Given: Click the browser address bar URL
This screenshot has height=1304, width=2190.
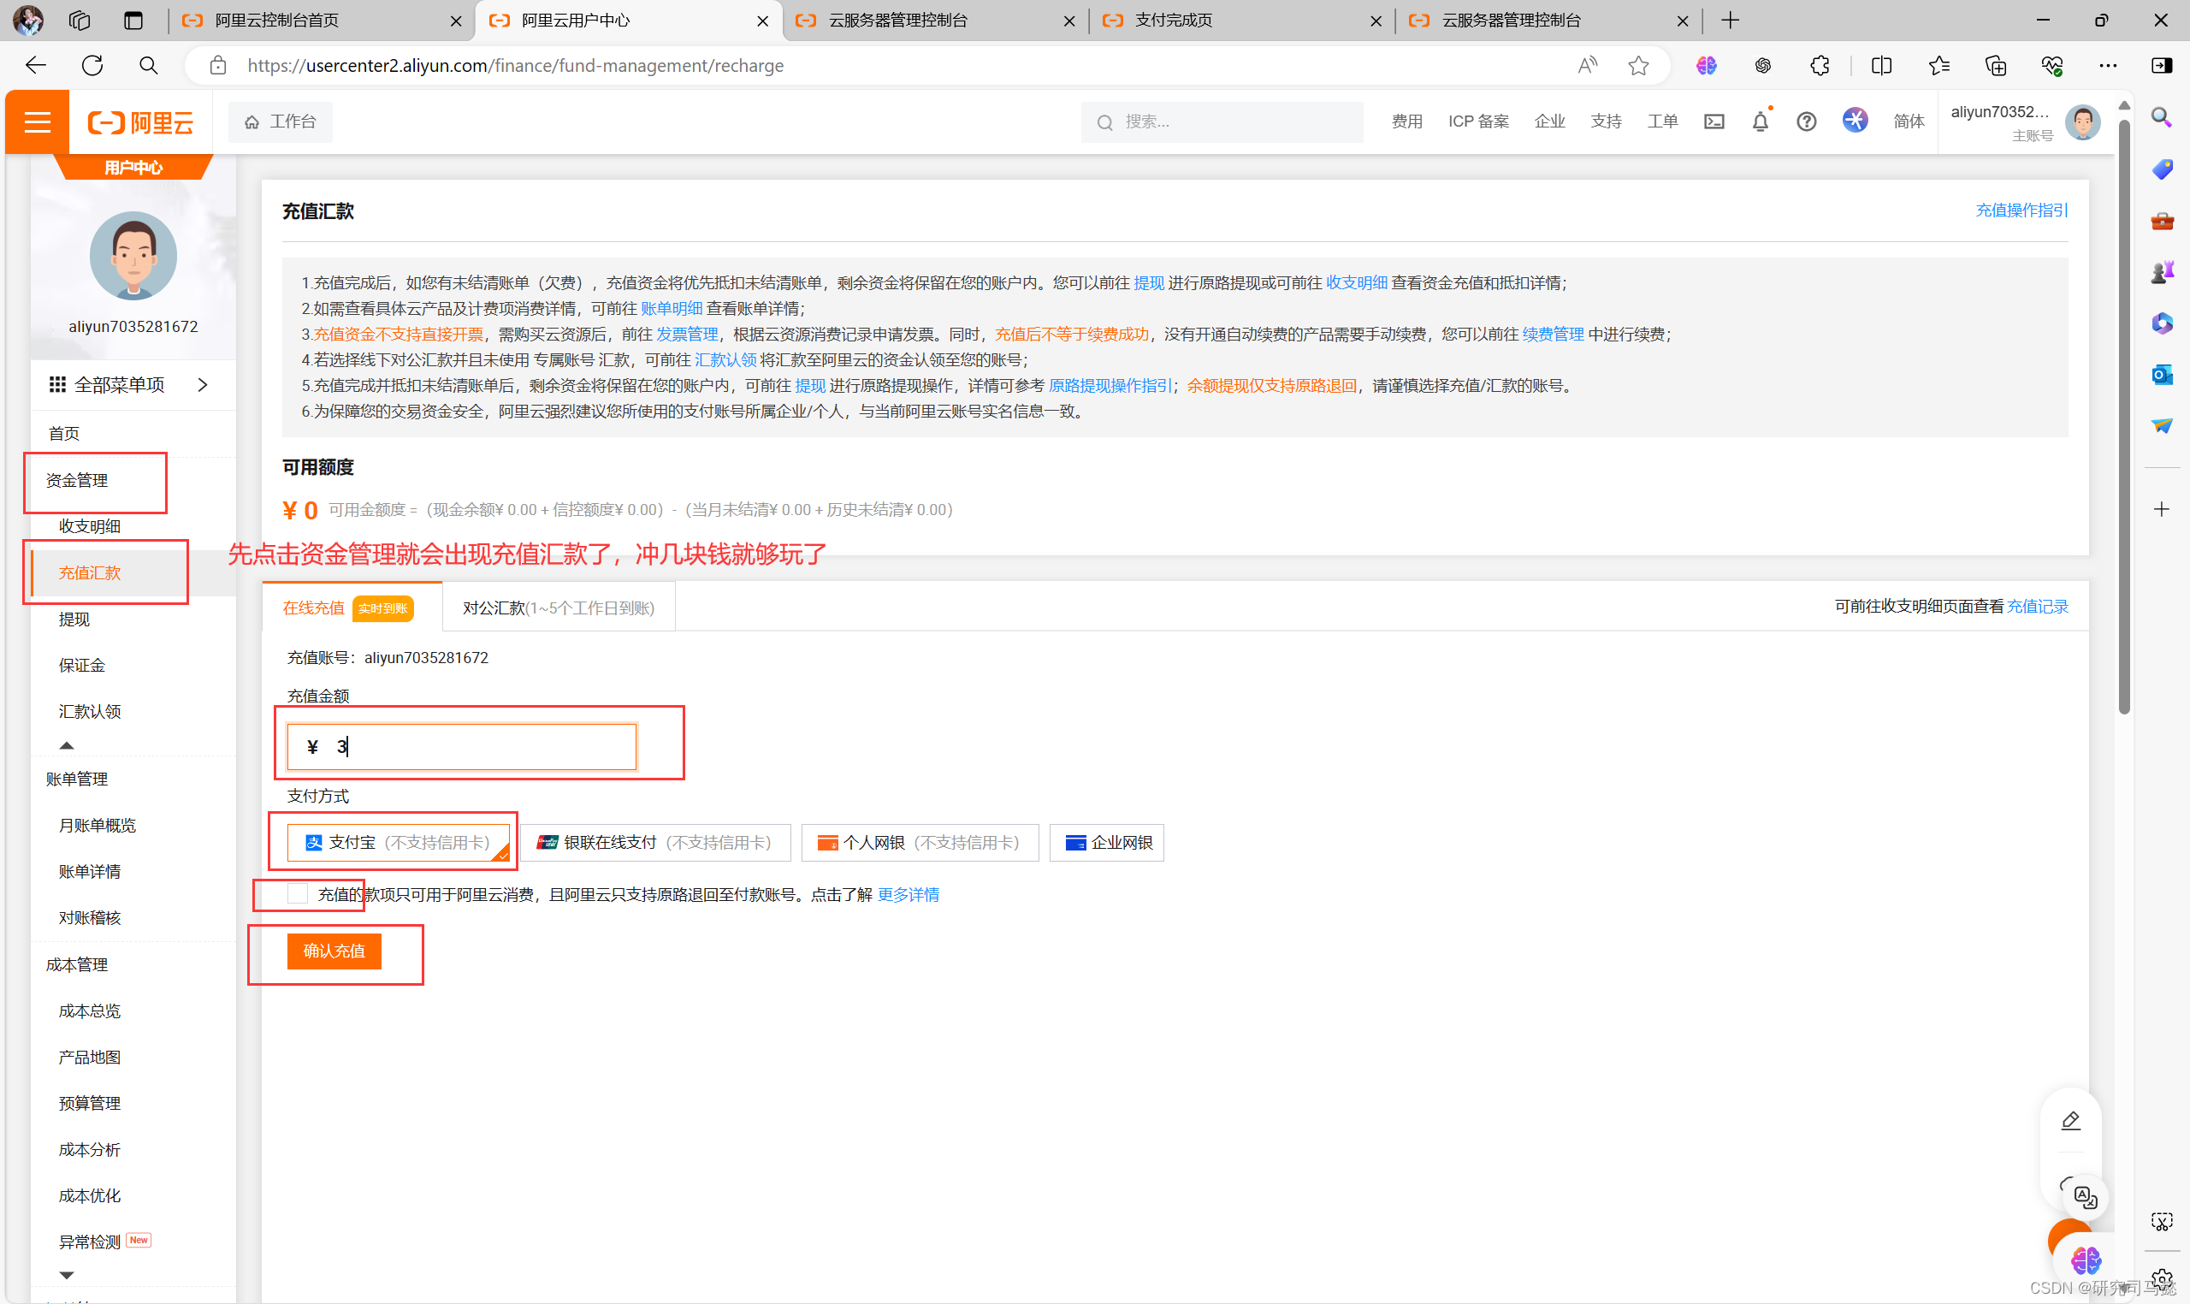Looking at the screenshot, I should pos(516,65).
